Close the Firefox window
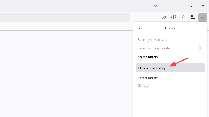 pyautogui.click(x=203, y=6)
